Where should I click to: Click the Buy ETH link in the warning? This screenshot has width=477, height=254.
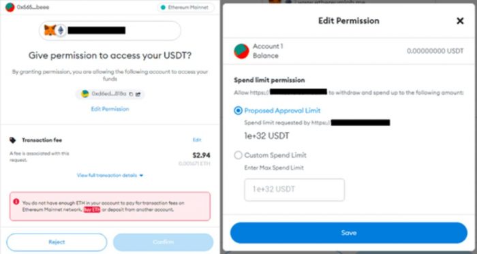[x=91, y=210]
